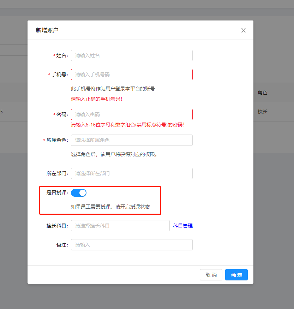Focus the 姓名 input field
294x309 pixels.
[x=132, y=55]
